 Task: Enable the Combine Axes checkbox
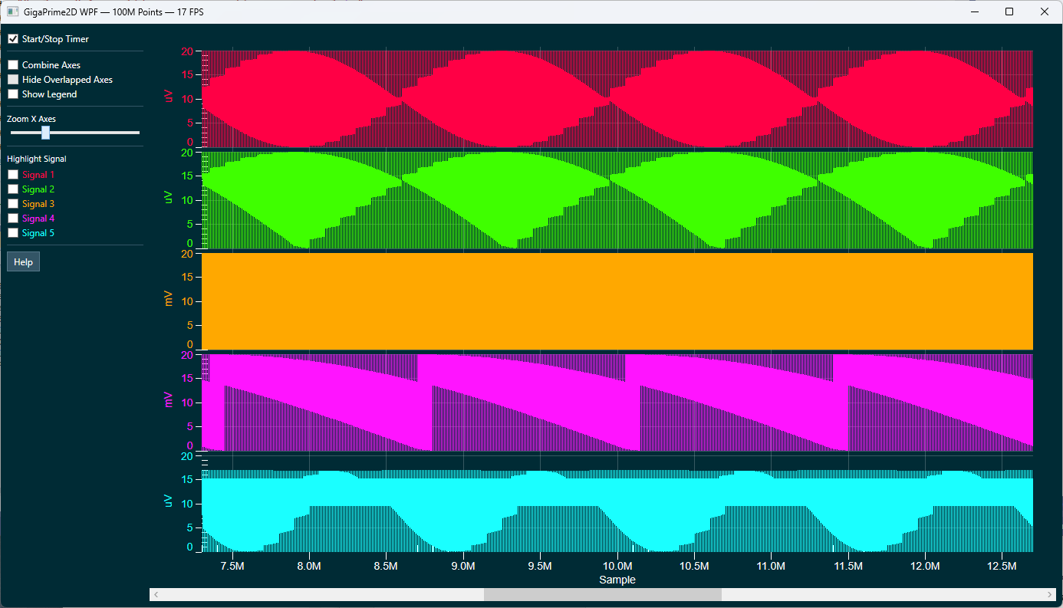click(x=13, y=65)
